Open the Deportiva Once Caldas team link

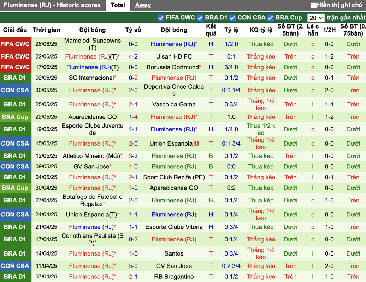pyautogui.click(x=174, y=90)
